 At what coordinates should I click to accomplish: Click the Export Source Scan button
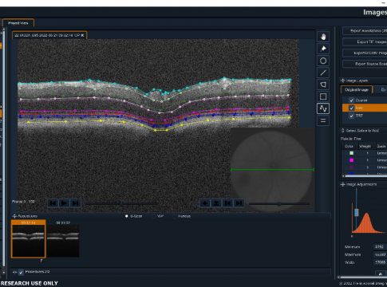click(365, 64)
